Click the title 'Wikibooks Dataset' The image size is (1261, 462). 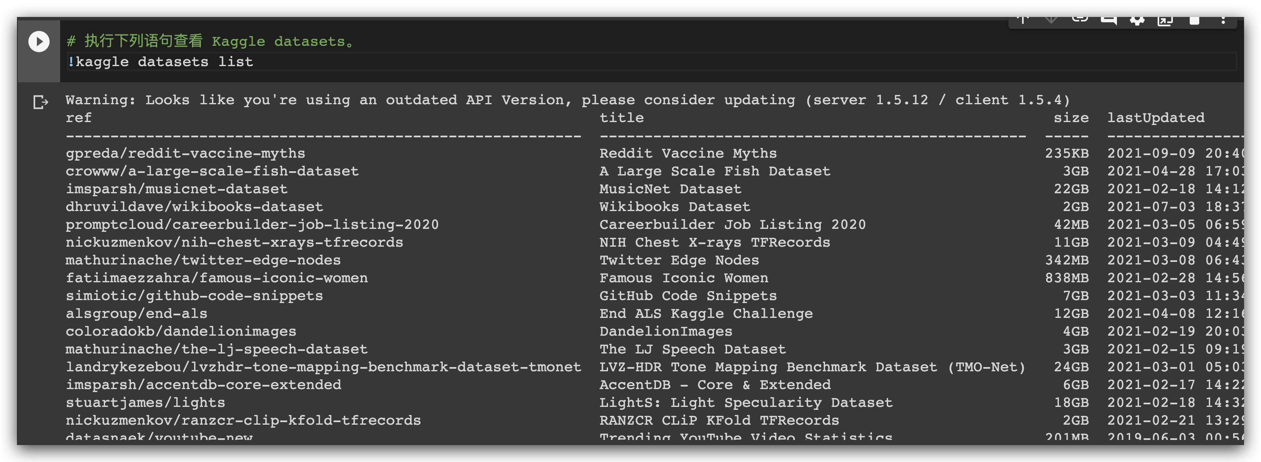click(675, 207)
